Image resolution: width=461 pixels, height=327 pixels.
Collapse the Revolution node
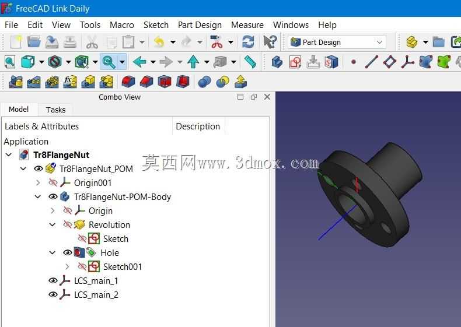(53, 225)
